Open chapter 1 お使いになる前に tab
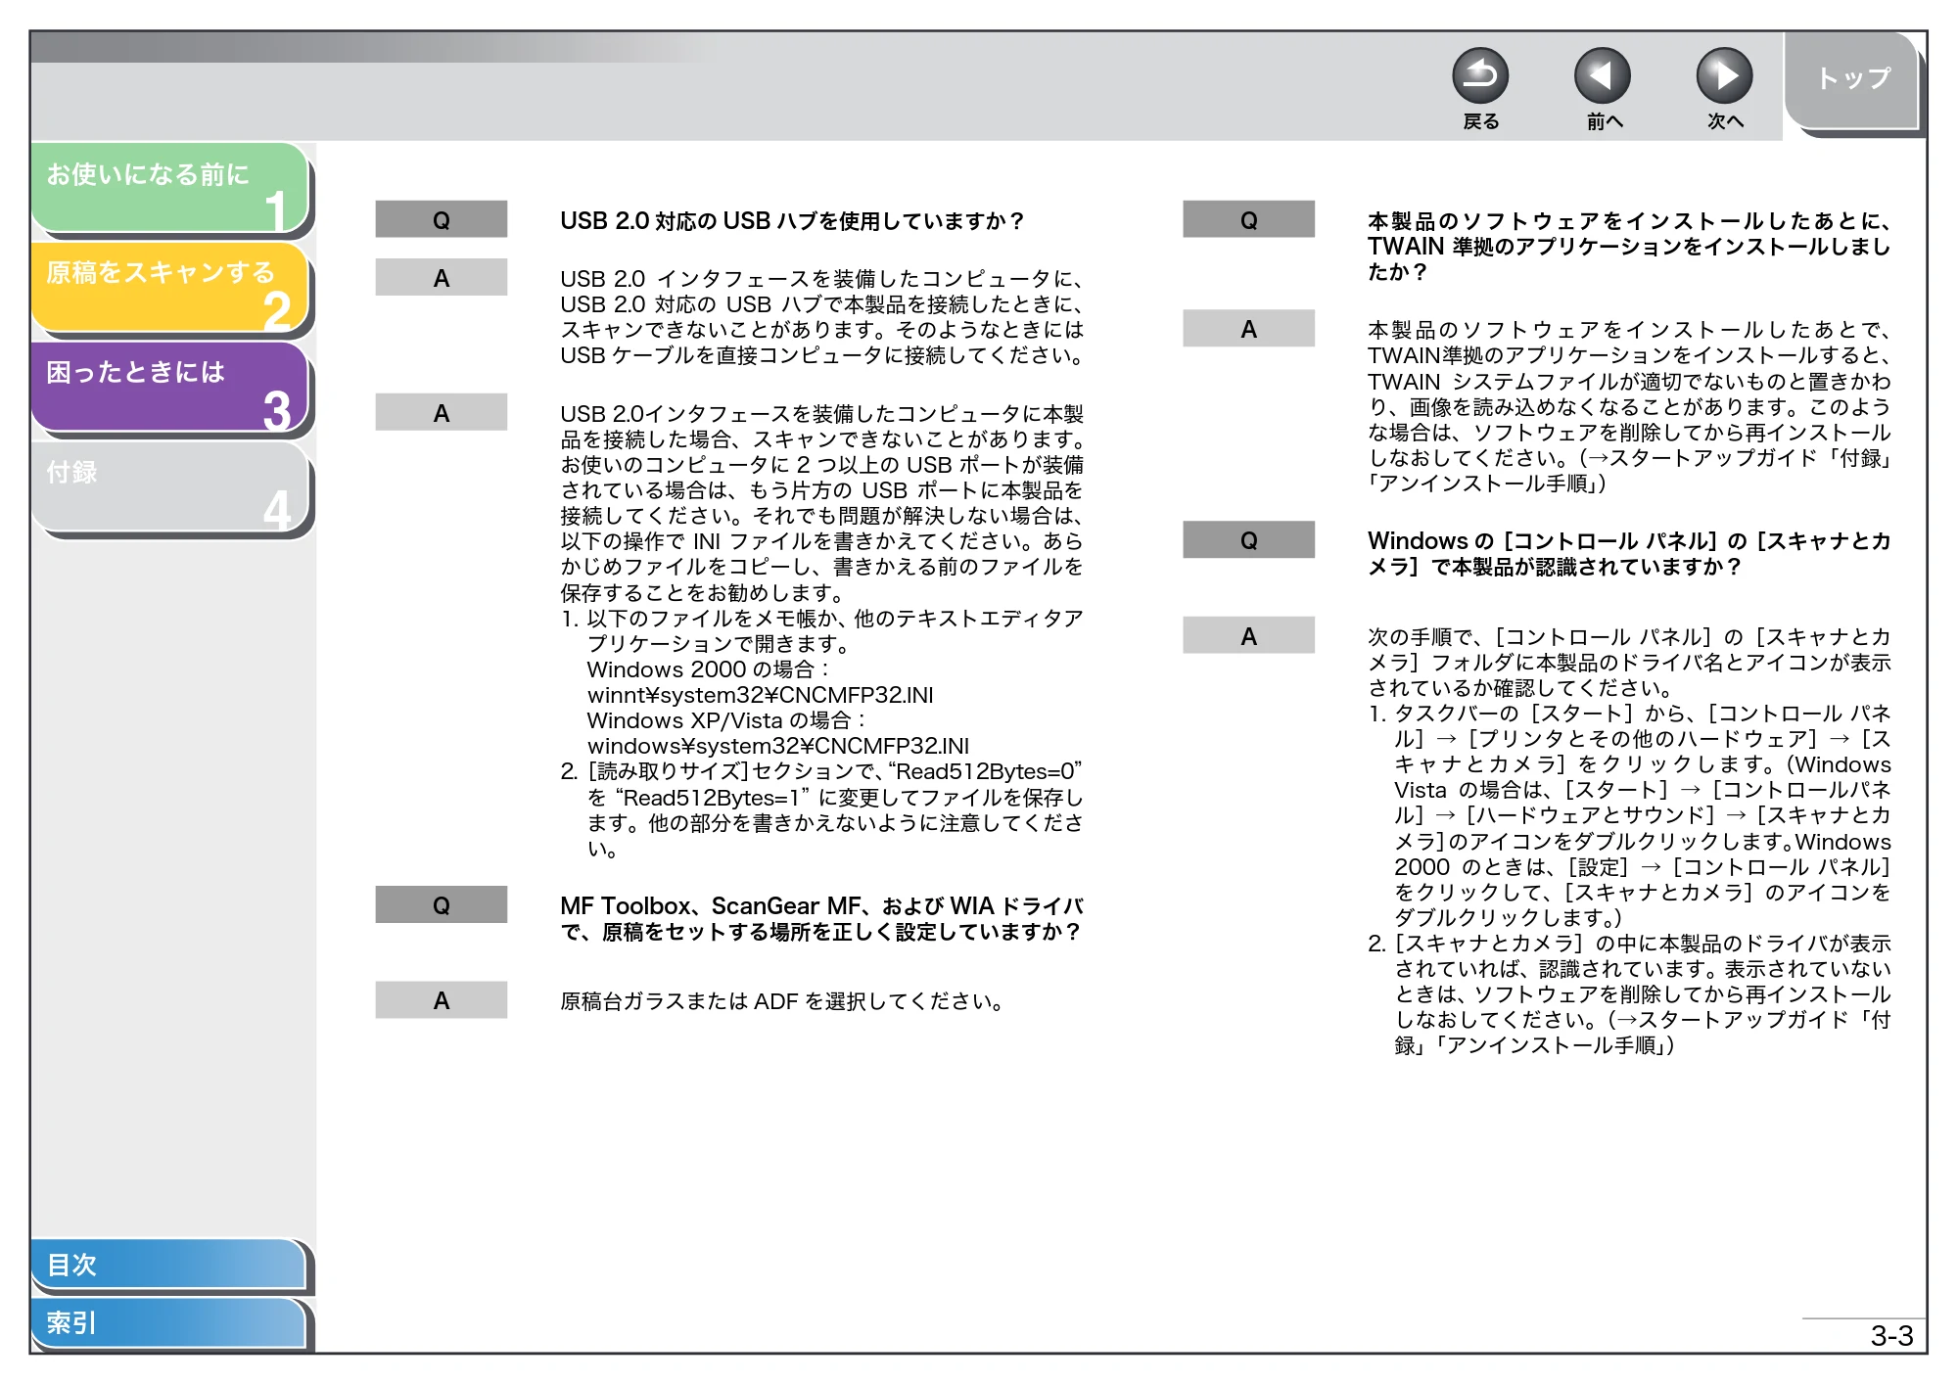 (x=170, y=188)
